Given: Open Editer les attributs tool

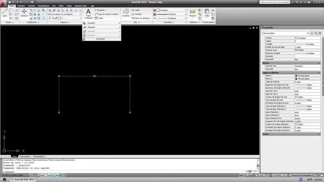Looking at the screenshot, I should coord(142,18).
